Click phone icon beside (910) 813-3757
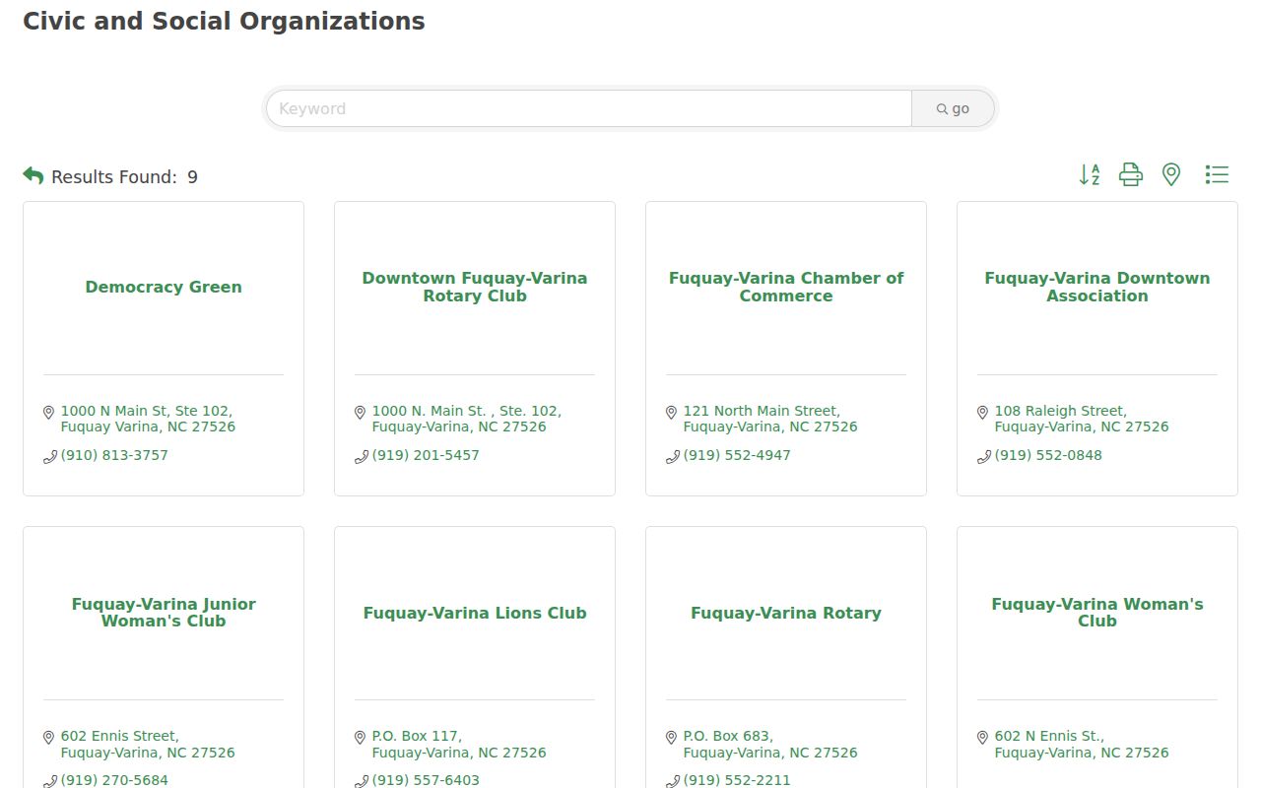The height and width of the screenshot is (788, 1261). (50, 456)
